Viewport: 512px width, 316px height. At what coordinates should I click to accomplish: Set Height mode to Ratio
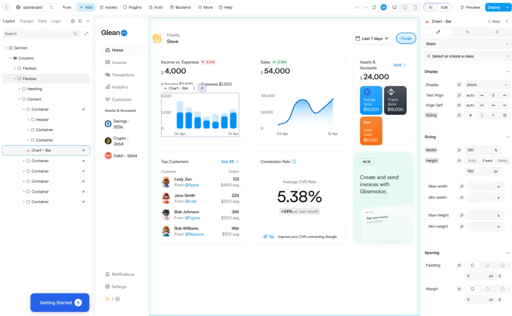[503, 161]
